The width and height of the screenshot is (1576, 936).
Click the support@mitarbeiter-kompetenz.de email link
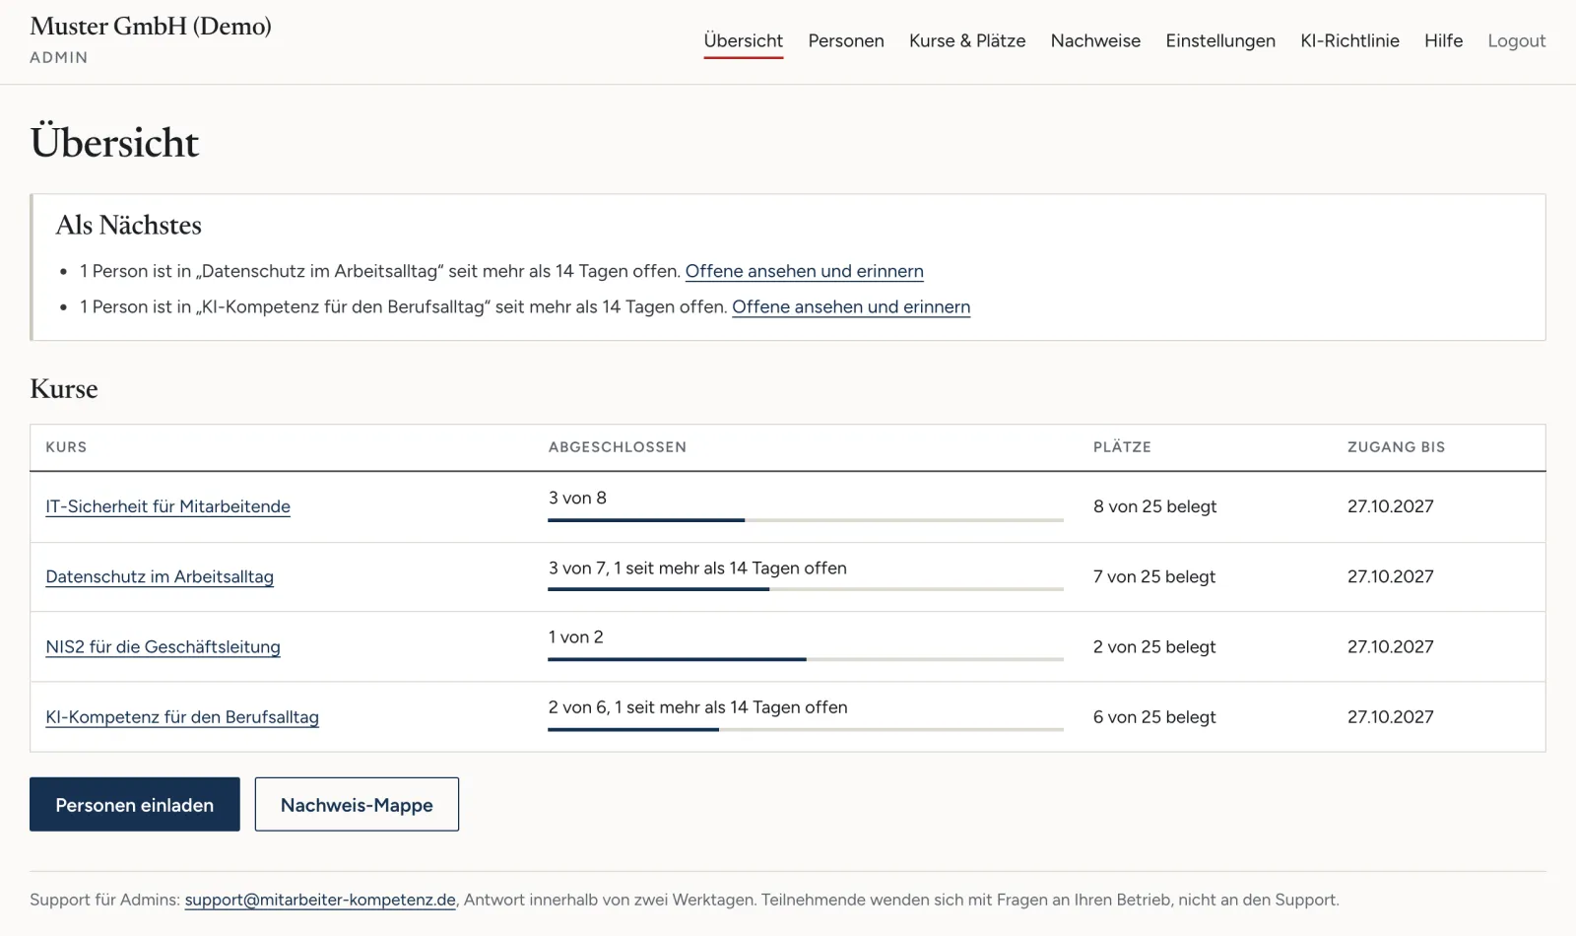coord(320,900)
